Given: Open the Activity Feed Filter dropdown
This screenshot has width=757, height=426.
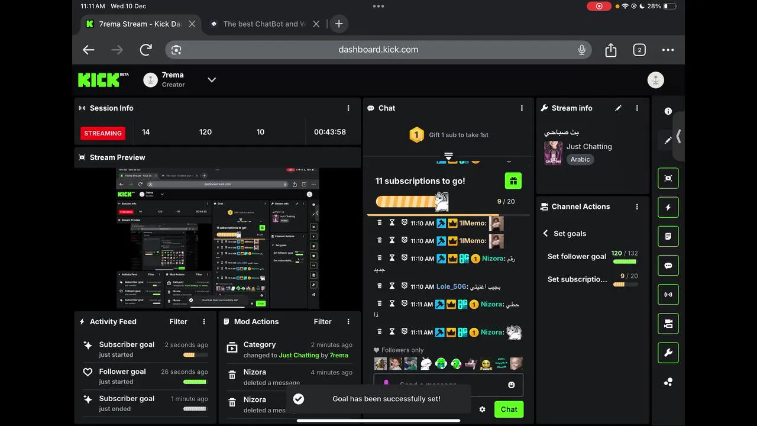Looking at the screenshot, I should [178, 322].
